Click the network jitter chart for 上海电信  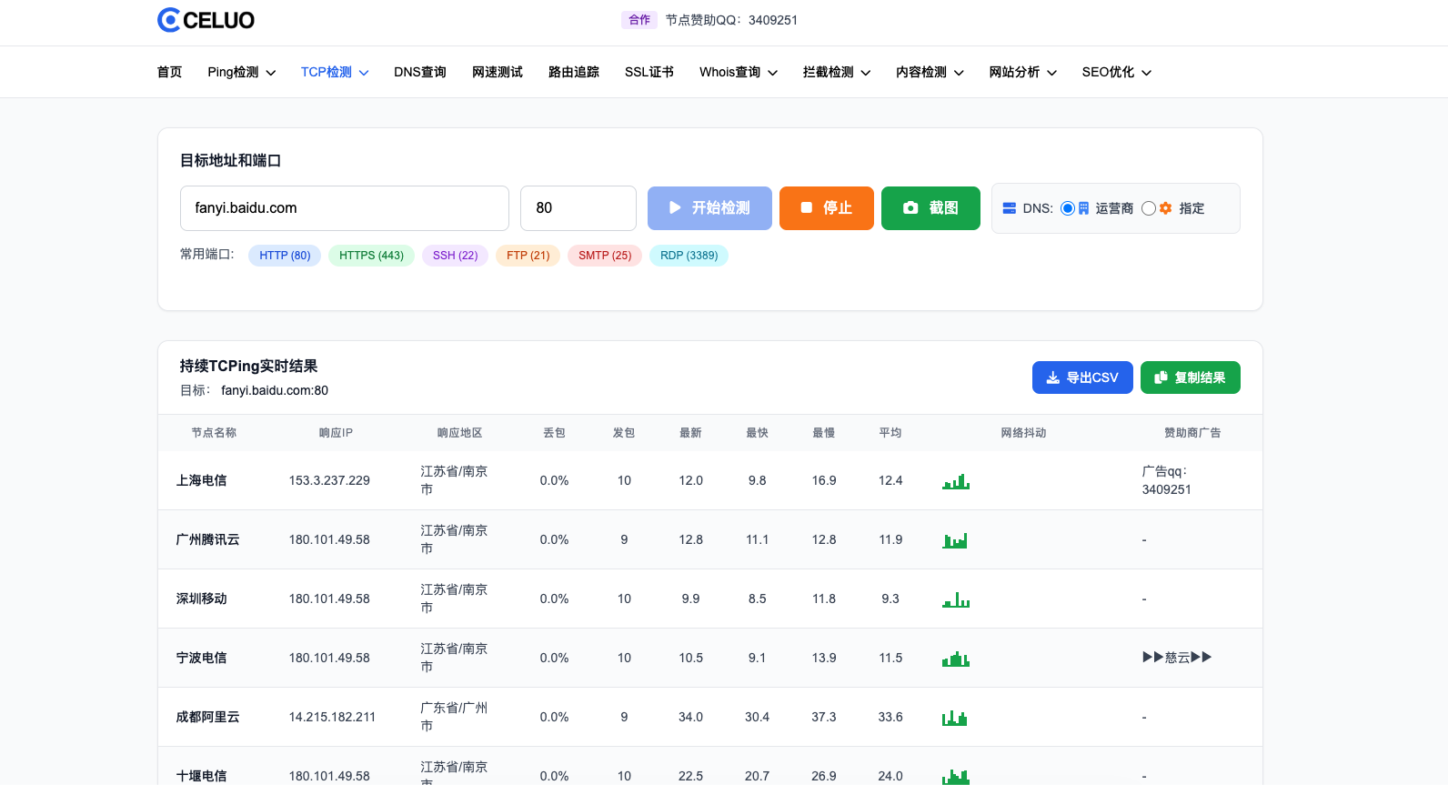pos(955,481)
